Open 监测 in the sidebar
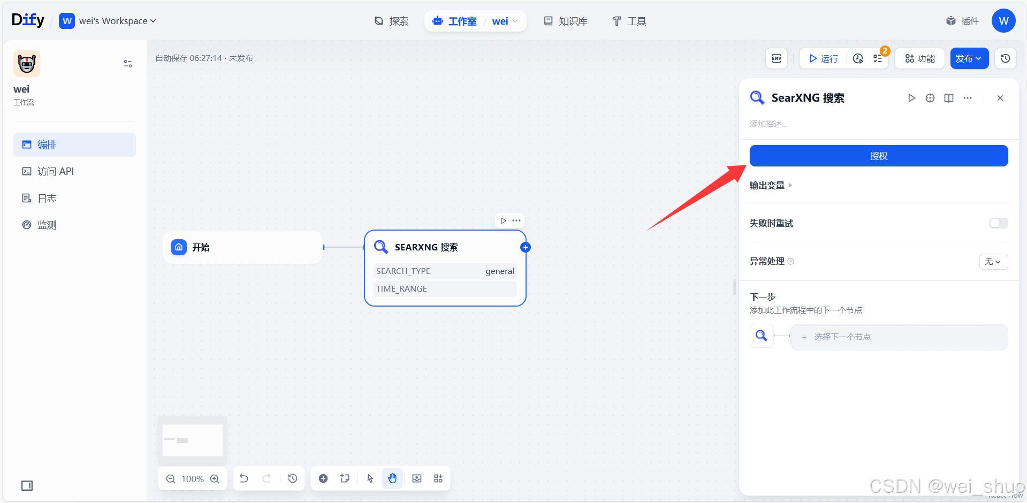Viewport: 1027px width, 503px height. click(74, 225)
